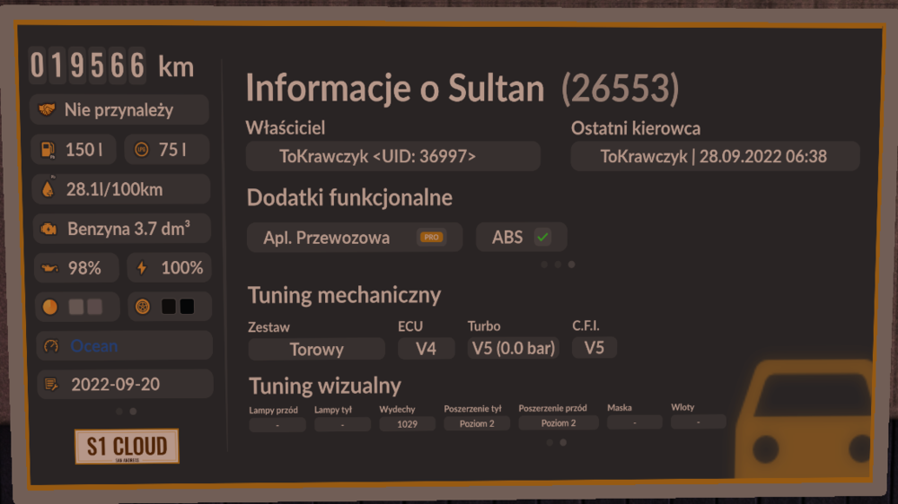Toggle the ABS green checkmark
898x504 pixels.
(542, 237)
